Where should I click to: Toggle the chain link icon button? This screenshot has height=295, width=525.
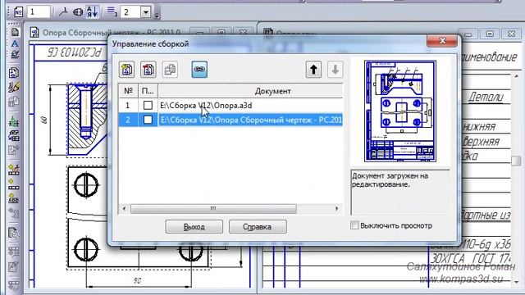[x=199, y=69]
